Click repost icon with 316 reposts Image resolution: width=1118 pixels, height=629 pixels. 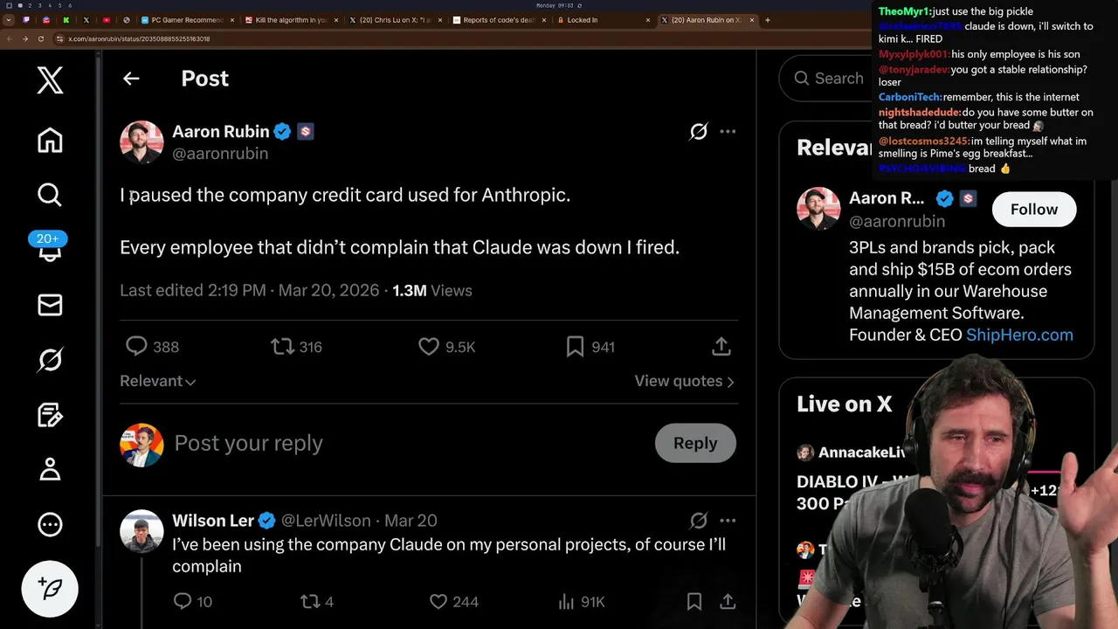pos(282,347)
